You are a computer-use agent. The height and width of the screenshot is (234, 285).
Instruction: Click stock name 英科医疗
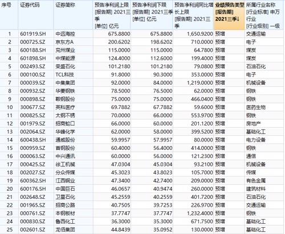(65, 107)
